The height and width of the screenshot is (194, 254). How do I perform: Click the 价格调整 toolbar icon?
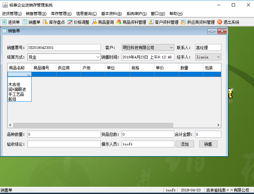coord(70,22)
